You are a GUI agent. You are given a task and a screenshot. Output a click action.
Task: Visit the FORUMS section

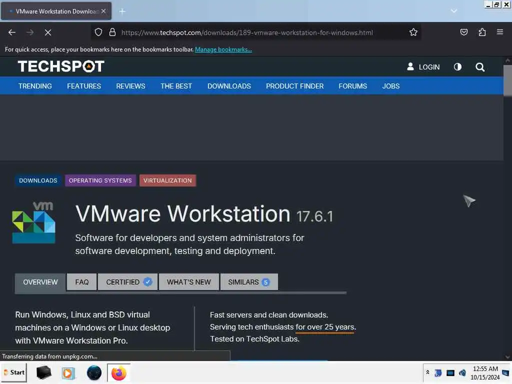(x=352, y=86)
